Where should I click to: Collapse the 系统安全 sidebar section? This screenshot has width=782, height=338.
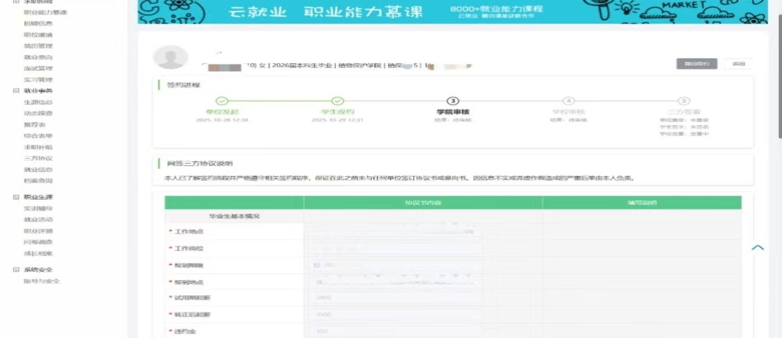click(x=16, y=270)
